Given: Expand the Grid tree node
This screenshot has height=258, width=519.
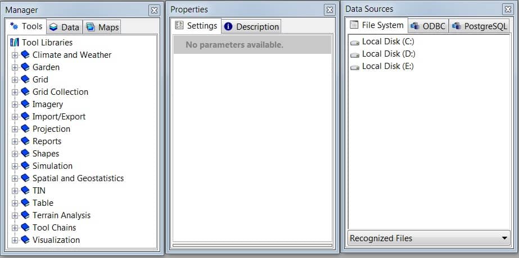Looking at the screenshot, I should coord(15,80).
